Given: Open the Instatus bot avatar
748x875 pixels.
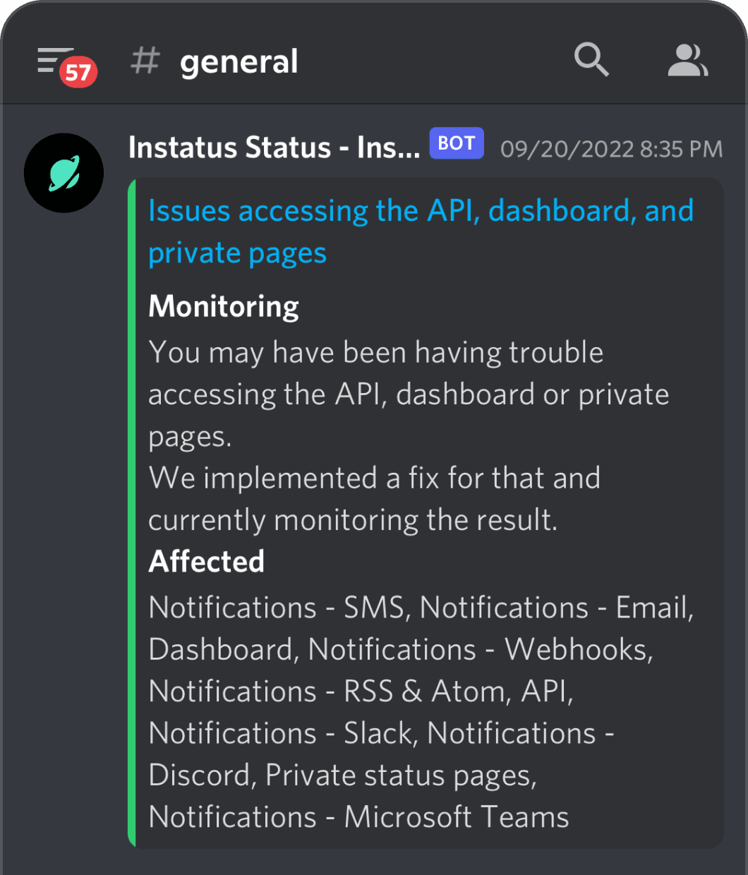Looking at the screenshot, I should pyautogui.click(x=64, y=173).
